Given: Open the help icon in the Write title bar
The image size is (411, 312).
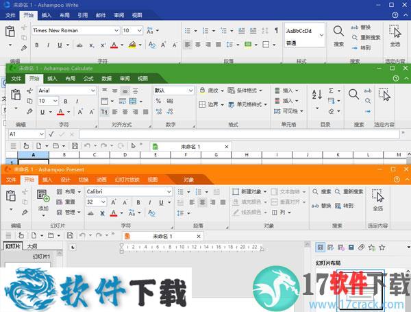Looking at the screenshot, I should [395, 15].
